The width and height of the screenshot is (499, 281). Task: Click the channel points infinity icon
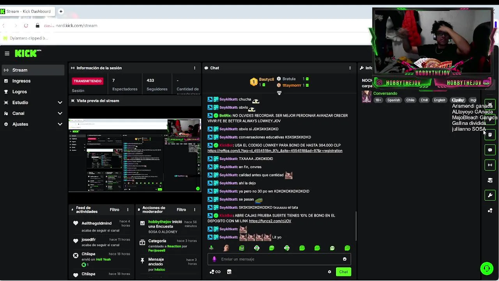215,272
